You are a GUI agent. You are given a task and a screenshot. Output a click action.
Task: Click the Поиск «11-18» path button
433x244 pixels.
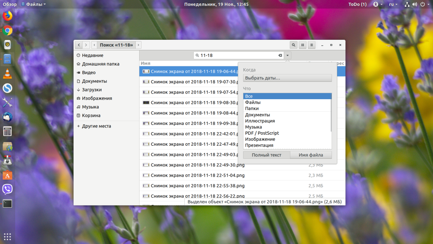116,45
